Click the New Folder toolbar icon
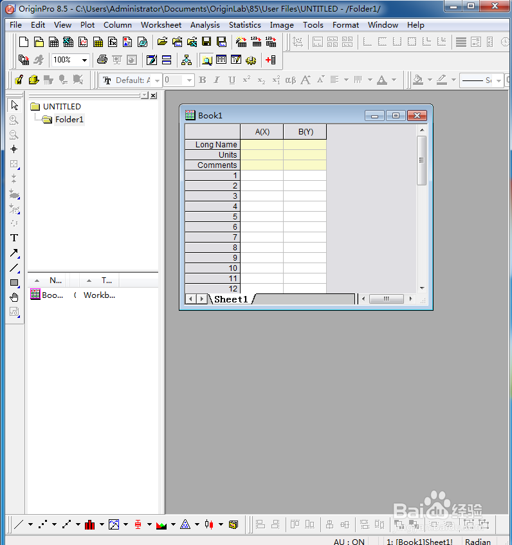This screenshot has width=512, height=545. [39, 42]
